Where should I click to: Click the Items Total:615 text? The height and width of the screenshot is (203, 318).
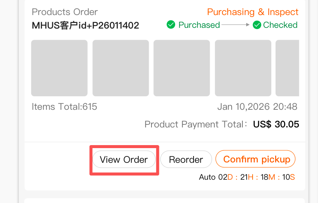64,107
